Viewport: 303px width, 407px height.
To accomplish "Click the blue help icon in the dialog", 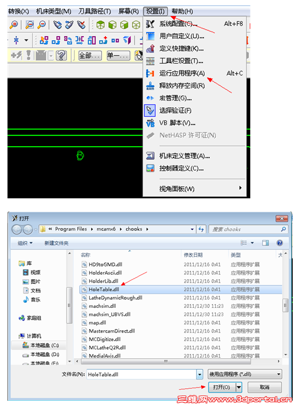I will pos(280,243).
